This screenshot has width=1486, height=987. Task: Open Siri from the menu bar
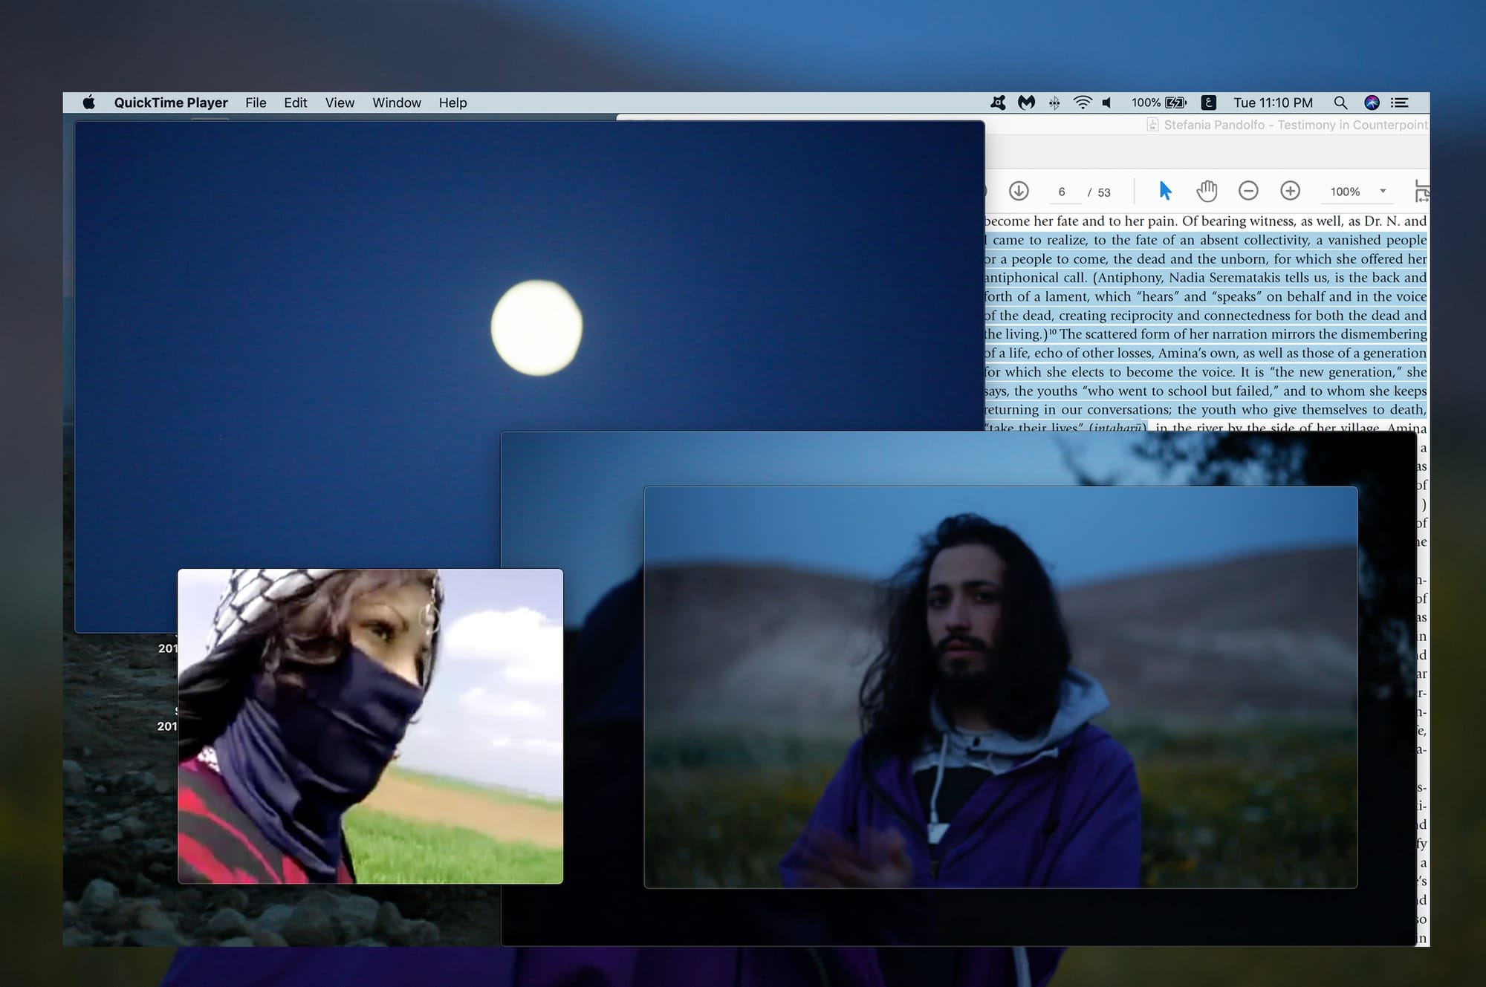[1372, 102]
